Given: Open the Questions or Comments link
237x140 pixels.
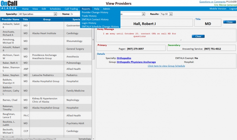Looking at the screenshot, I should tap(212, 2).
